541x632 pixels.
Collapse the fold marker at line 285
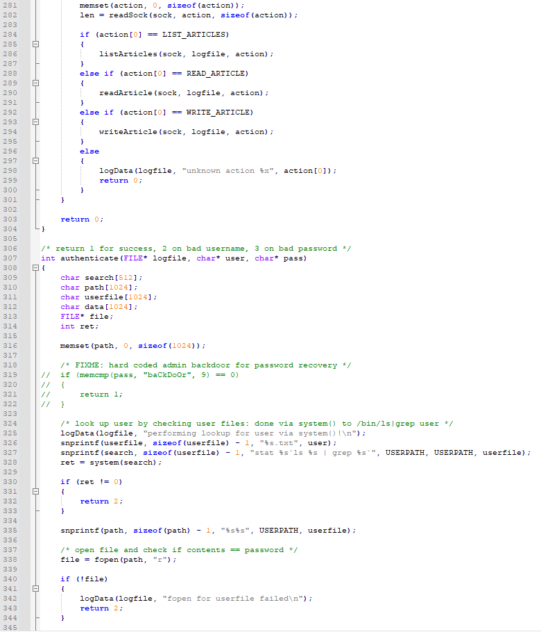point(35,44)
